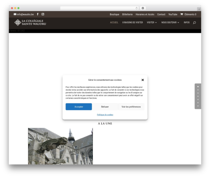
Task: Expand the NOUS SOUTENIR dropdown menu
Action: (x=170, y=23)
